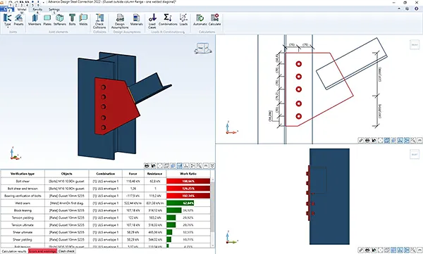Open joint Presets

click(18, 20)
